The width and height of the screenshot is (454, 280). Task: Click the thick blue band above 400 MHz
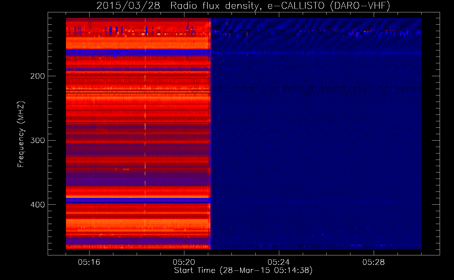(x=137, y=200)
